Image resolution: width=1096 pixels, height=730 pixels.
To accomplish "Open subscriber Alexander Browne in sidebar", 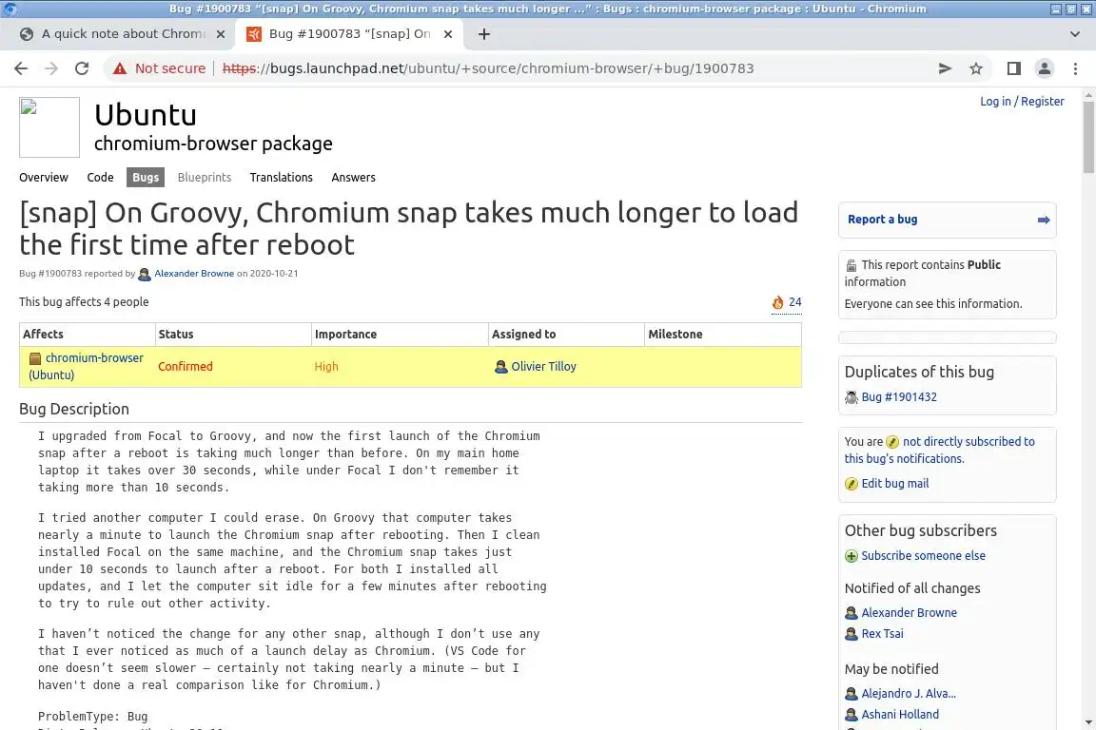I will pyautogui.click(x=909, y=613).
